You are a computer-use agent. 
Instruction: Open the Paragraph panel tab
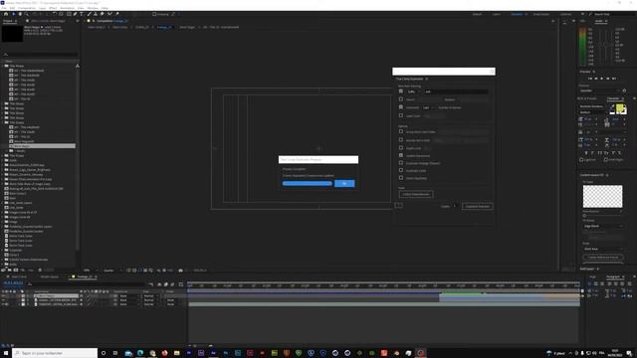pyautogui.click(x=613, y=276)
